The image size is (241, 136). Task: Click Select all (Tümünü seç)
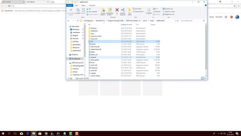(168, 9)
